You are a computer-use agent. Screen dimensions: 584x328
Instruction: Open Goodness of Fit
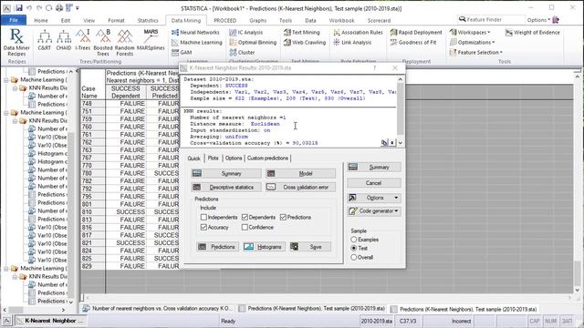coord(413,43)
